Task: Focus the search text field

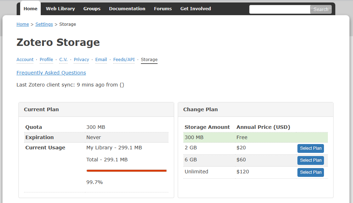Action: [x=280, y=10]
